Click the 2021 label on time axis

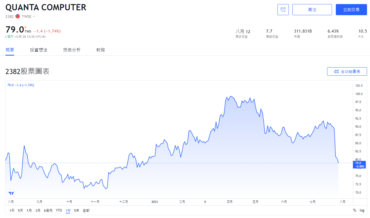(155, 202)
